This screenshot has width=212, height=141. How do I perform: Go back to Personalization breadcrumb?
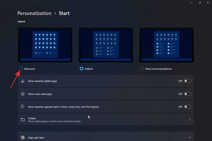coord(34,13)
